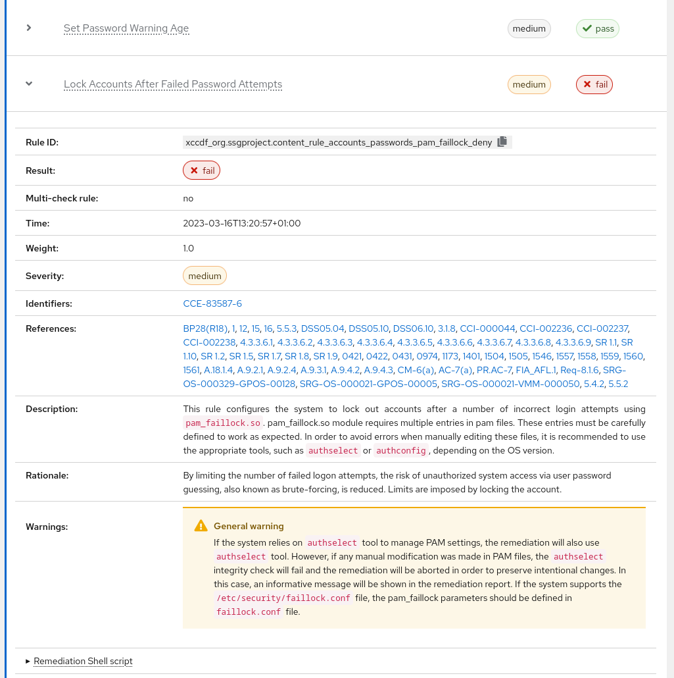Copy the Rule ID to clipboard
Viewport: 674px width, 678px height.
pyautogui.click(x=502, y=142)
